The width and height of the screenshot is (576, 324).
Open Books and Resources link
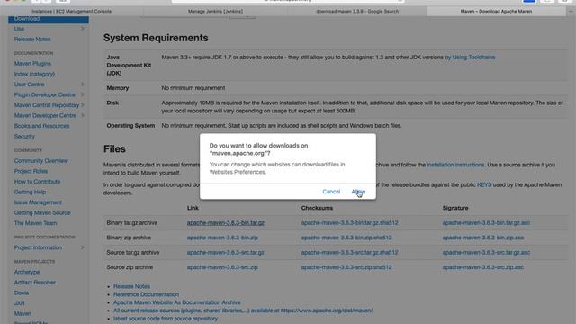pos(41,126)
